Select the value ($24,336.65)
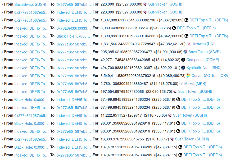The width and height of the screenshot is (240, 160). [161, 28]
